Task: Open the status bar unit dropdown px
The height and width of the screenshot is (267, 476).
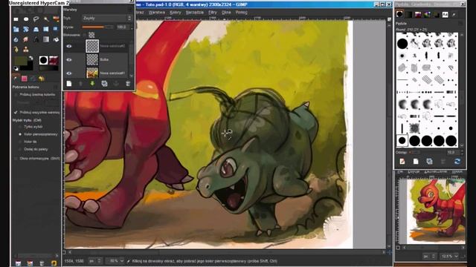Action: click(95, 260)
